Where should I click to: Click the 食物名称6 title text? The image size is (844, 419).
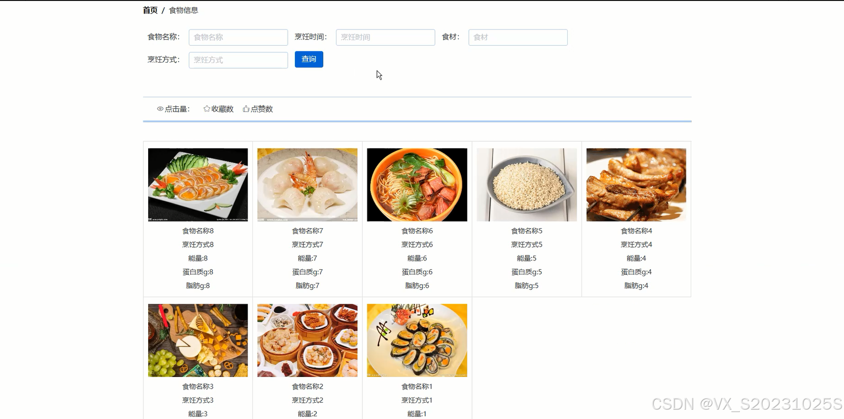(417, 231)
